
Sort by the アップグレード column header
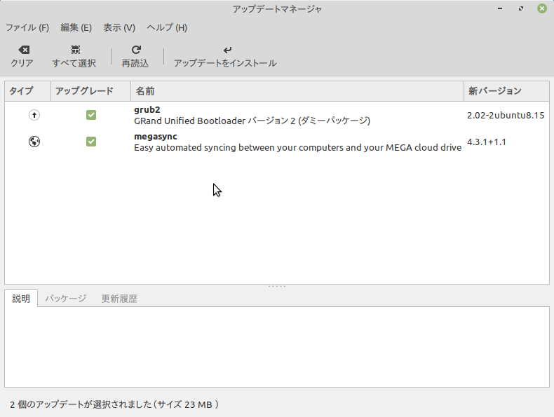point(90,91)
